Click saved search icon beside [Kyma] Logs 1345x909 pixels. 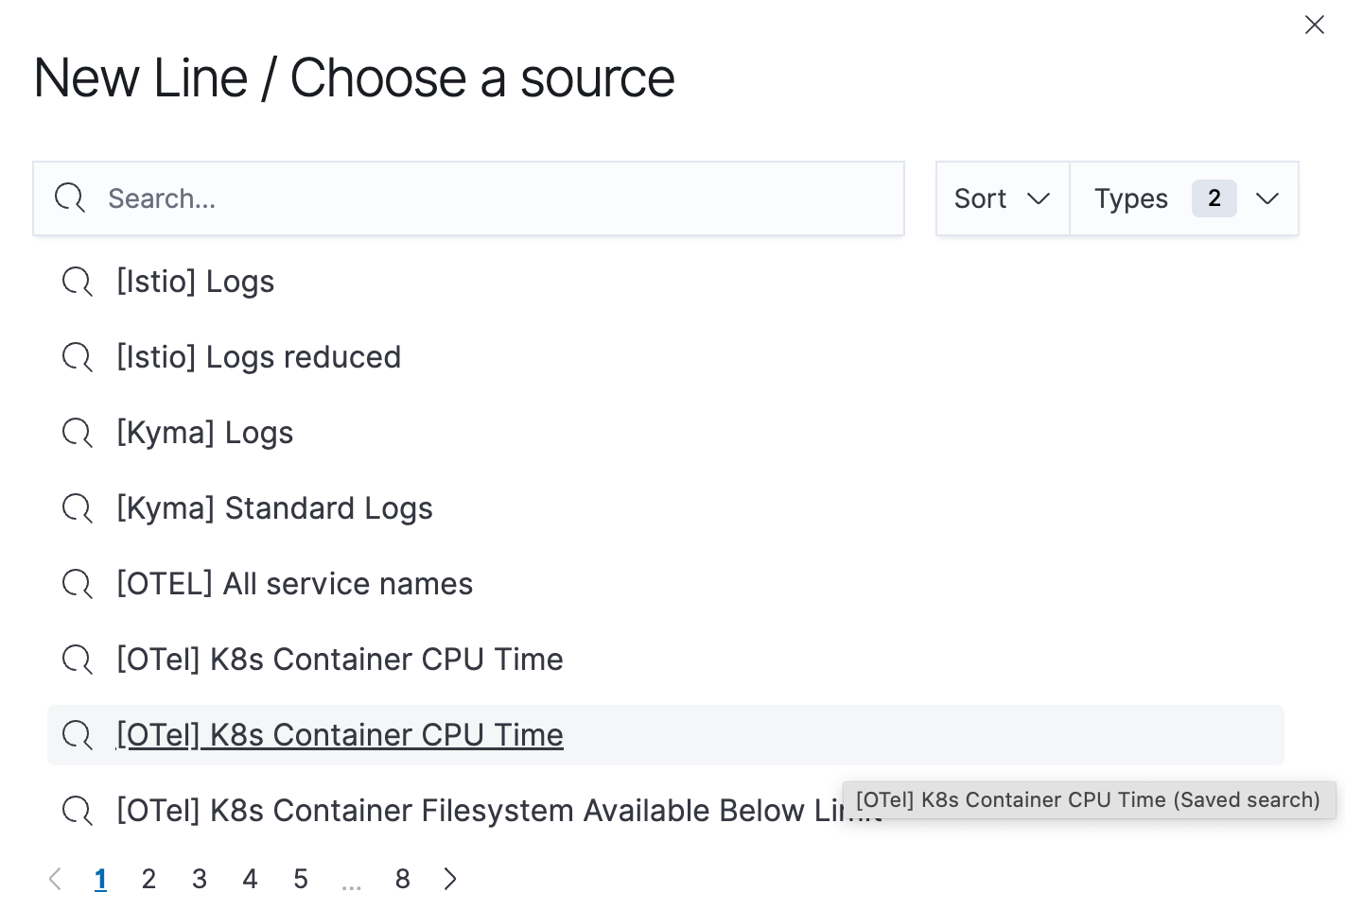click(x=77, y=433)
